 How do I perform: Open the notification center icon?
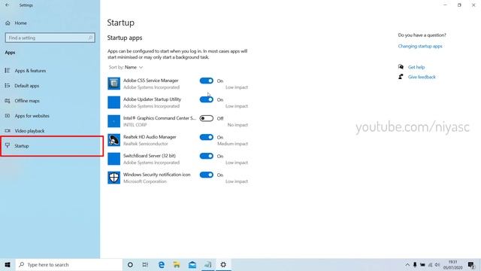471,264
